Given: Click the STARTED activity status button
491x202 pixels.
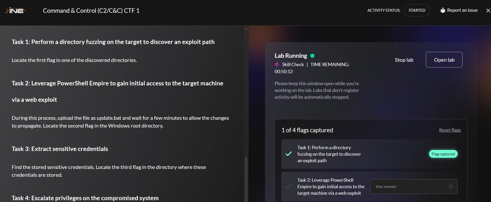Looking at the screenshot, I should (417, 10).
